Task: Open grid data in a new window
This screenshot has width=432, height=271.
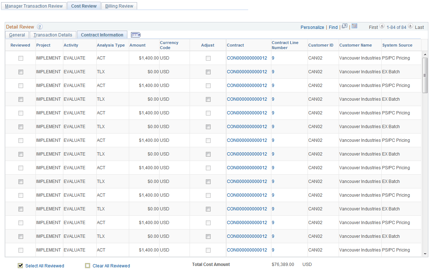Action: [x=344, y=26]
